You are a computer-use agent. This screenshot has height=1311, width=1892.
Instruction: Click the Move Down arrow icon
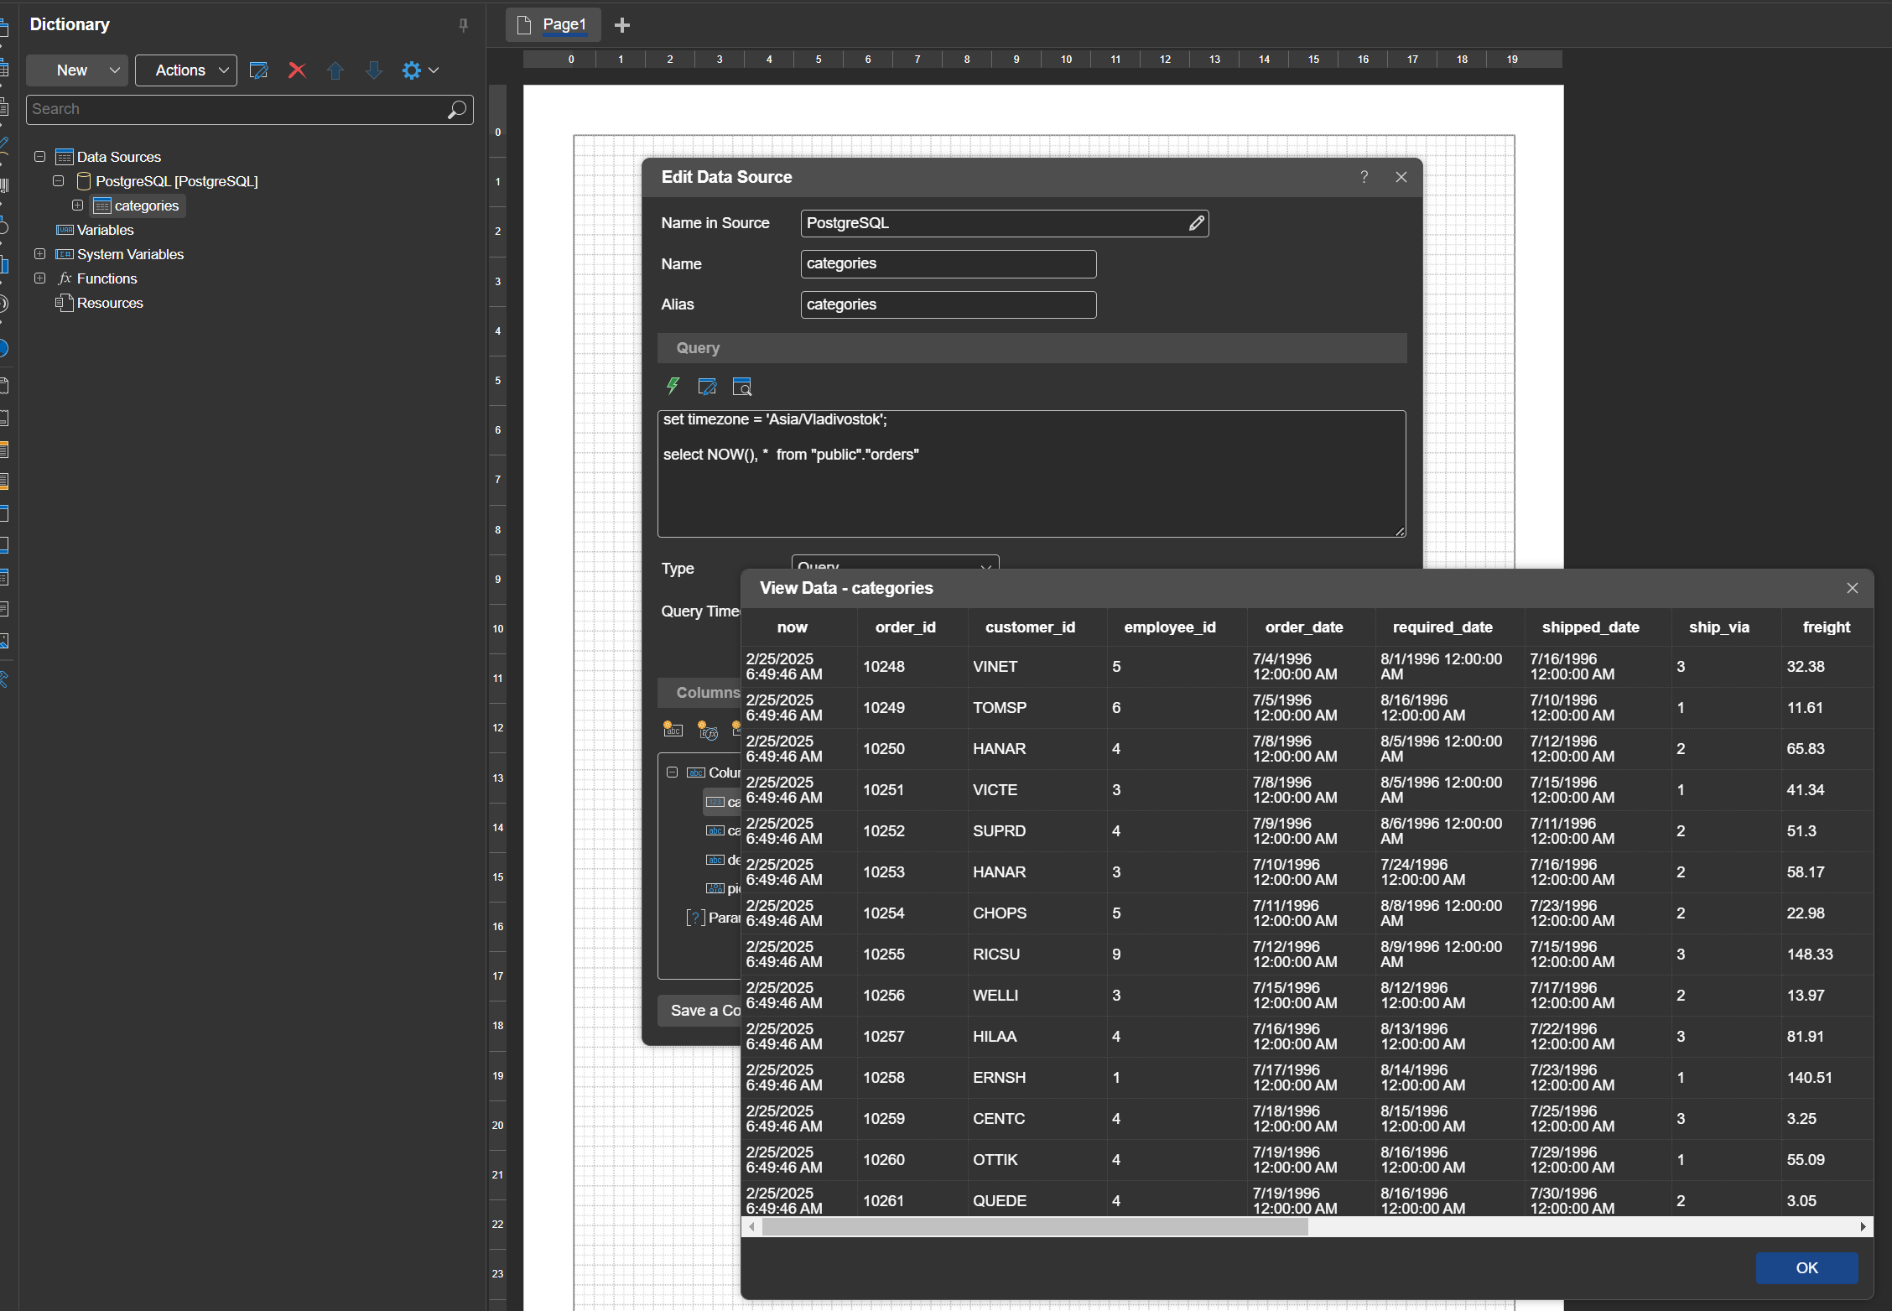coord(374,70)
